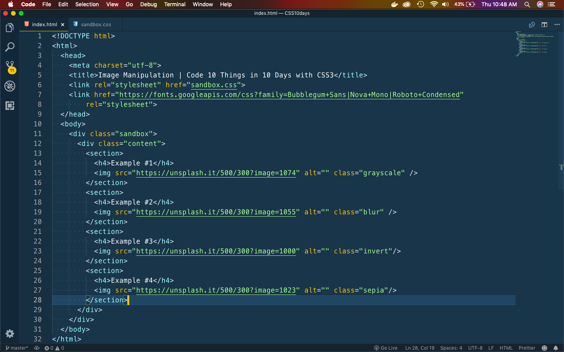This screenshot has height=352, width=564.
Task: Change language mode HTML in status bar
Action: (x=506, y=348)
